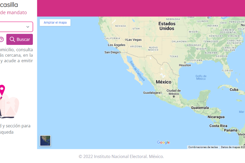Screen dimensions: 245x163
Task: Switch map to satellite view thumbnail
Action: pos(45,140)
